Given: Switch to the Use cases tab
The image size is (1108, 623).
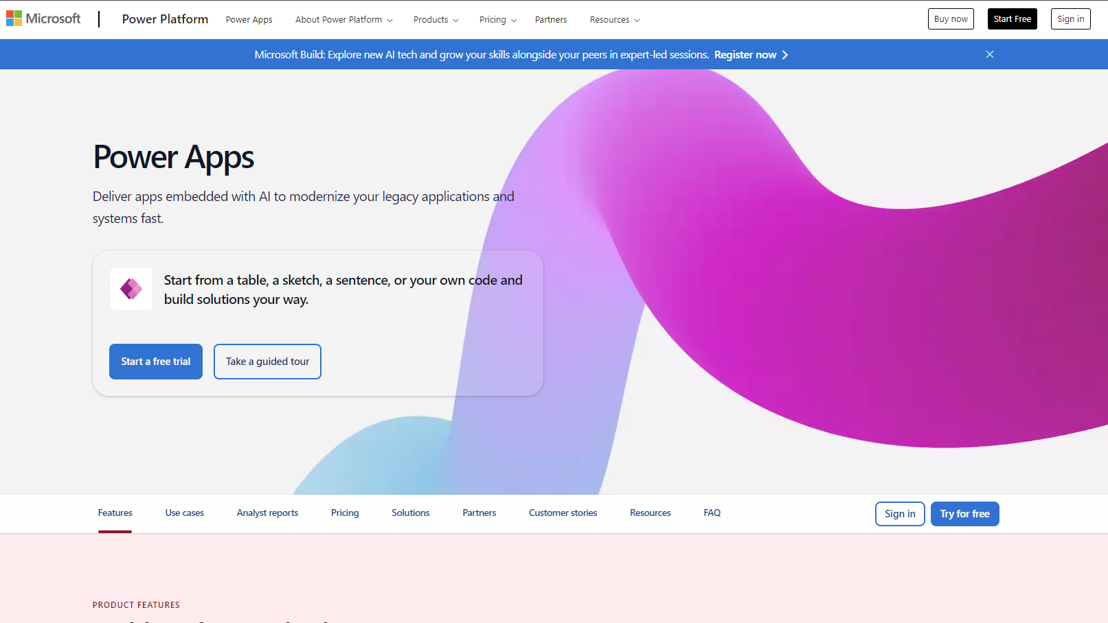Looking at the screenshot, I should click(x=184, y=513).
